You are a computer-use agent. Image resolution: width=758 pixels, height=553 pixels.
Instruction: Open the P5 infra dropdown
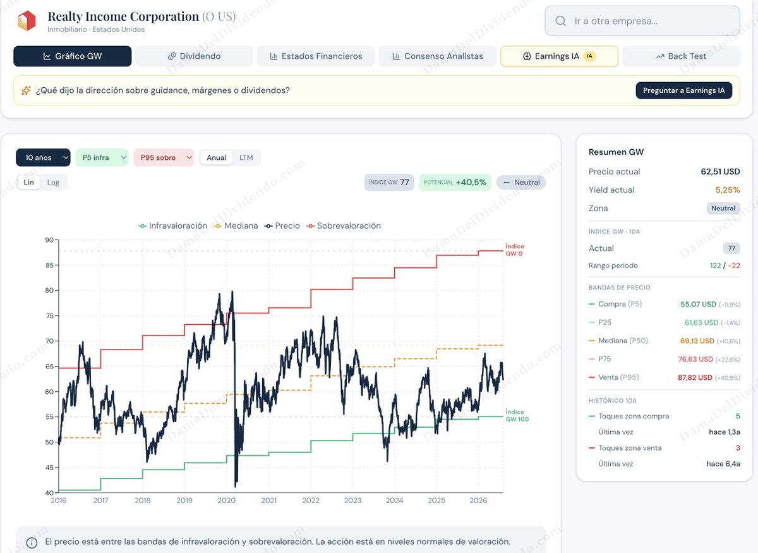click(x=102, y=157)
